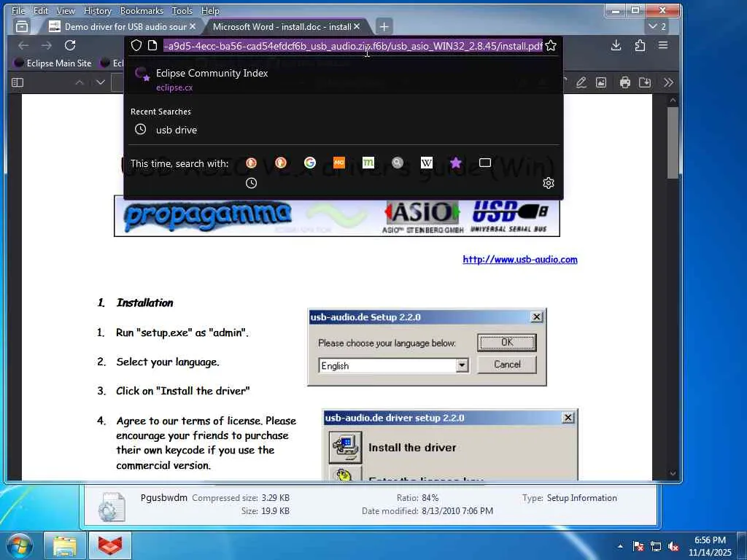Select the Microsoft Word install.doc tab
Screen dimensions: 747x560
click(x=281, y=27)
